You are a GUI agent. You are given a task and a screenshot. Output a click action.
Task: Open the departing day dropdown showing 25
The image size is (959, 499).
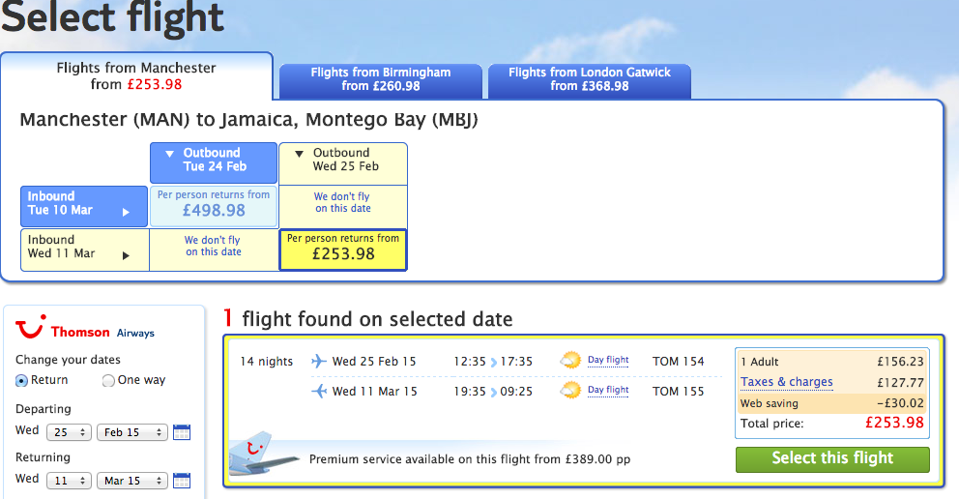point(69,432)
